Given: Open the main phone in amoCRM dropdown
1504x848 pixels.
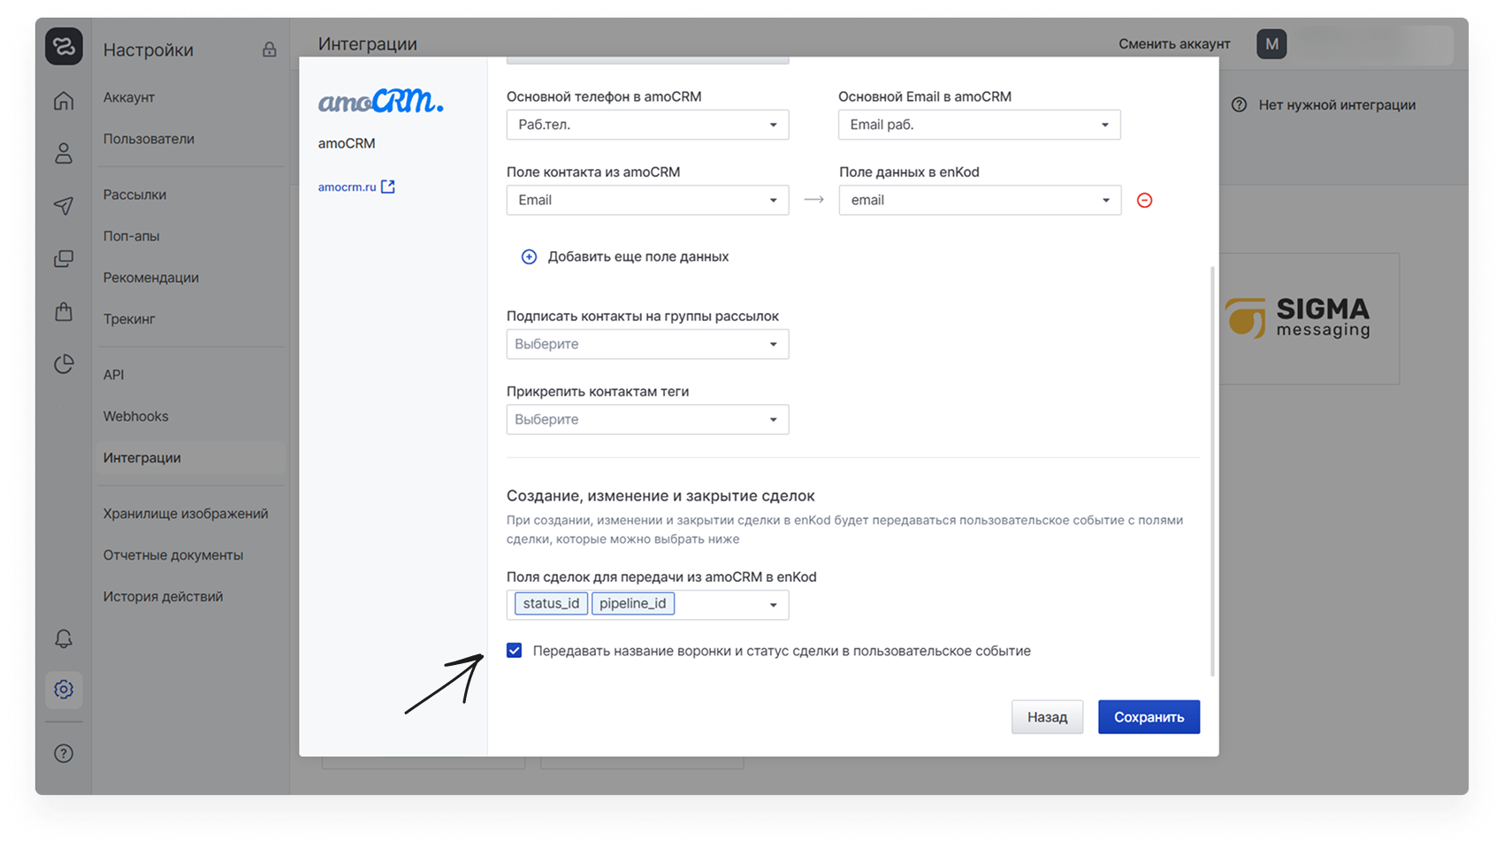Looking at the screenshot, I should click(647, 125).
